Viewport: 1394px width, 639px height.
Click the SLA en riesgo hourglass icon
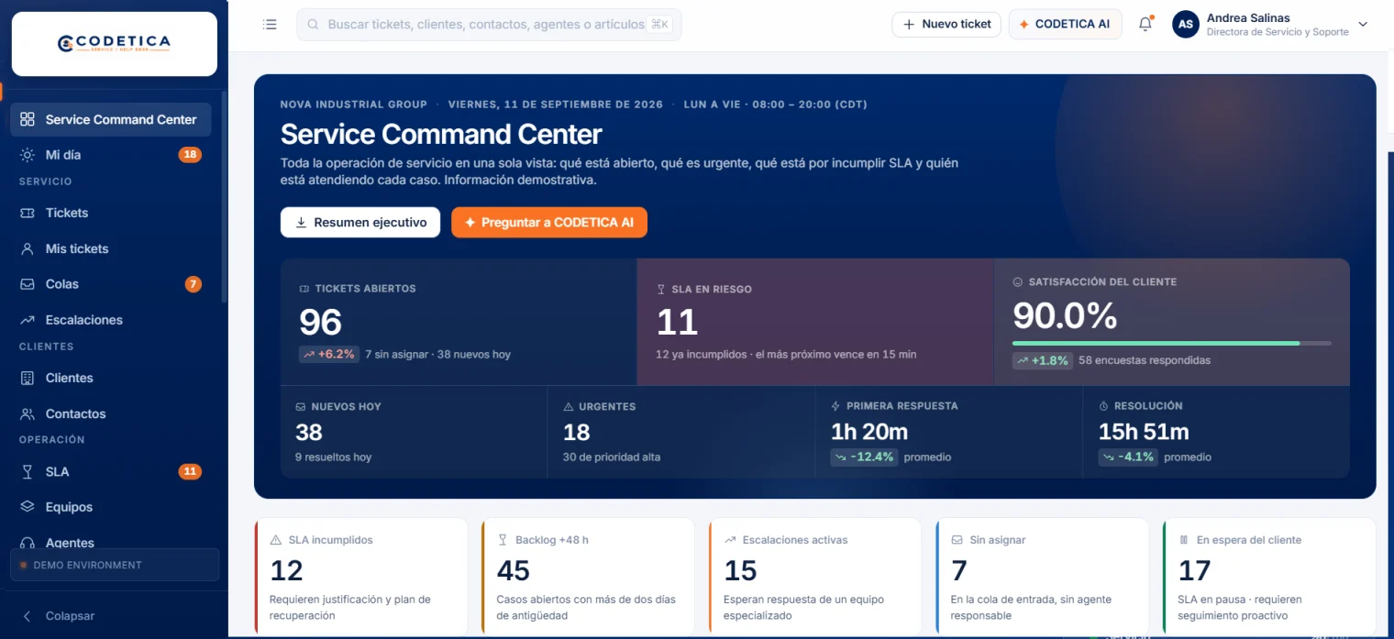pyautogui.click(x=661, y=290)
